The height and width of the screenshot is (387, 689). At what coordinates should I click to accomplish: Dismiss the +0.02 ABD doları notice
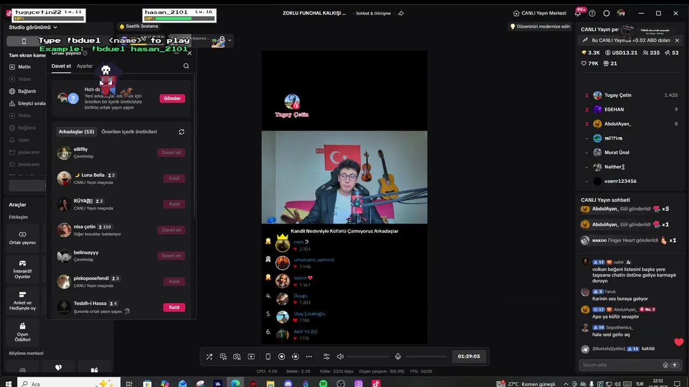coord(677,40)
